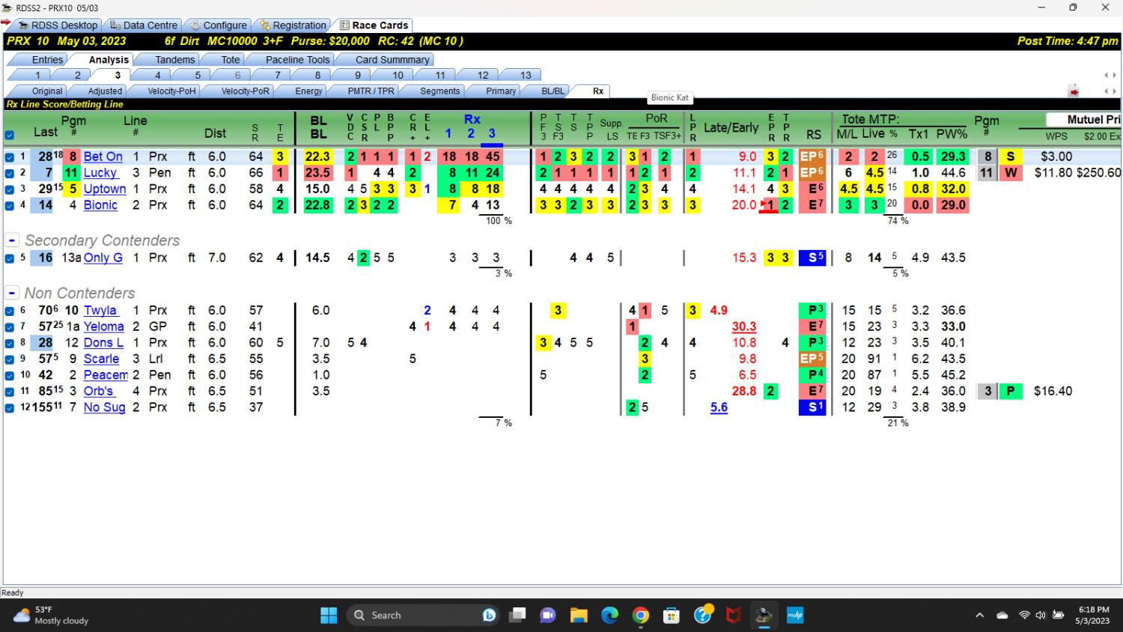
Task: Open the help question mark taskbar icon
Action: (x=702, y=616)
